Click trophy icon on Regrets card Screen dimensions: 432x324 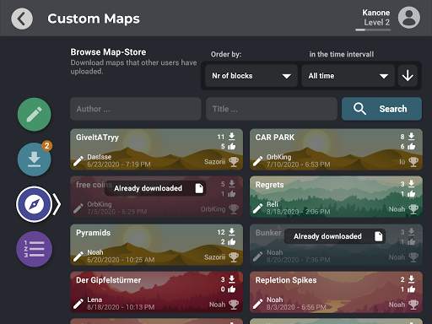[413, 209]
